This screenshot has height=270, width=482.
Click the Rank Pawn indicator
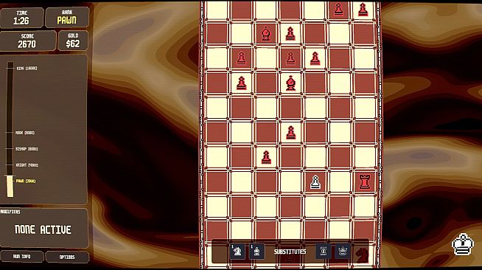pos(67,17)
